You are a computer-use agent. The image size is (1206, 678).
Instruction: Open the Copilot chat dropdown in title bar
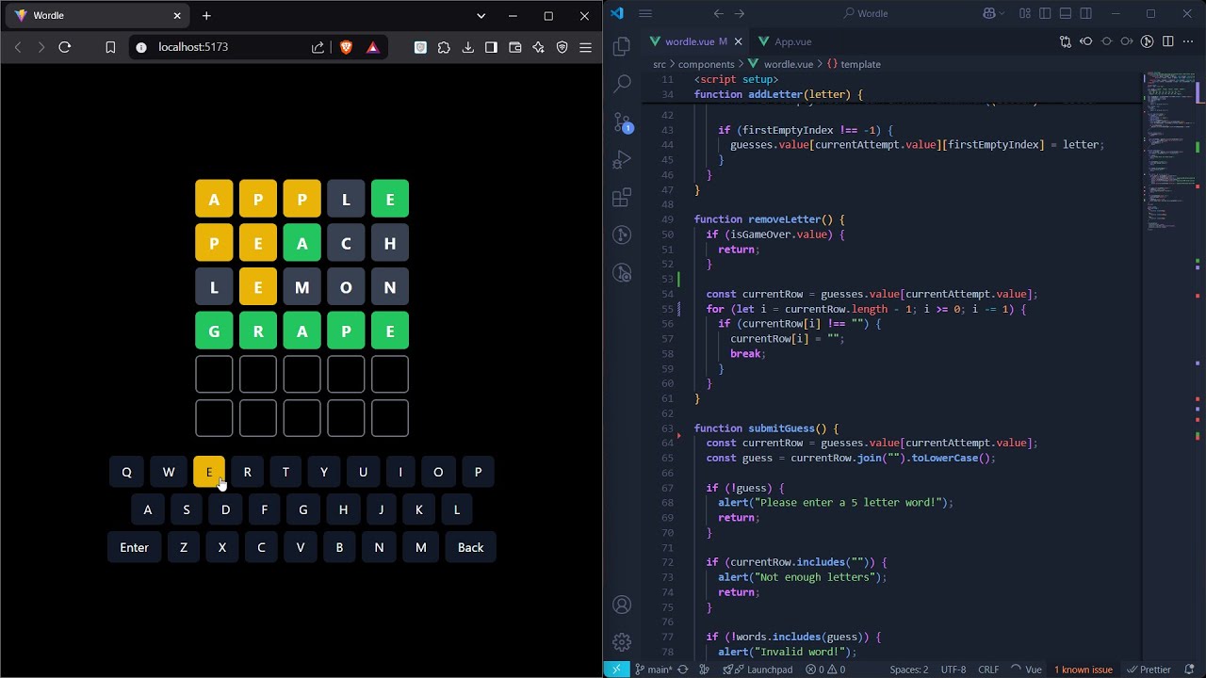1001,13
